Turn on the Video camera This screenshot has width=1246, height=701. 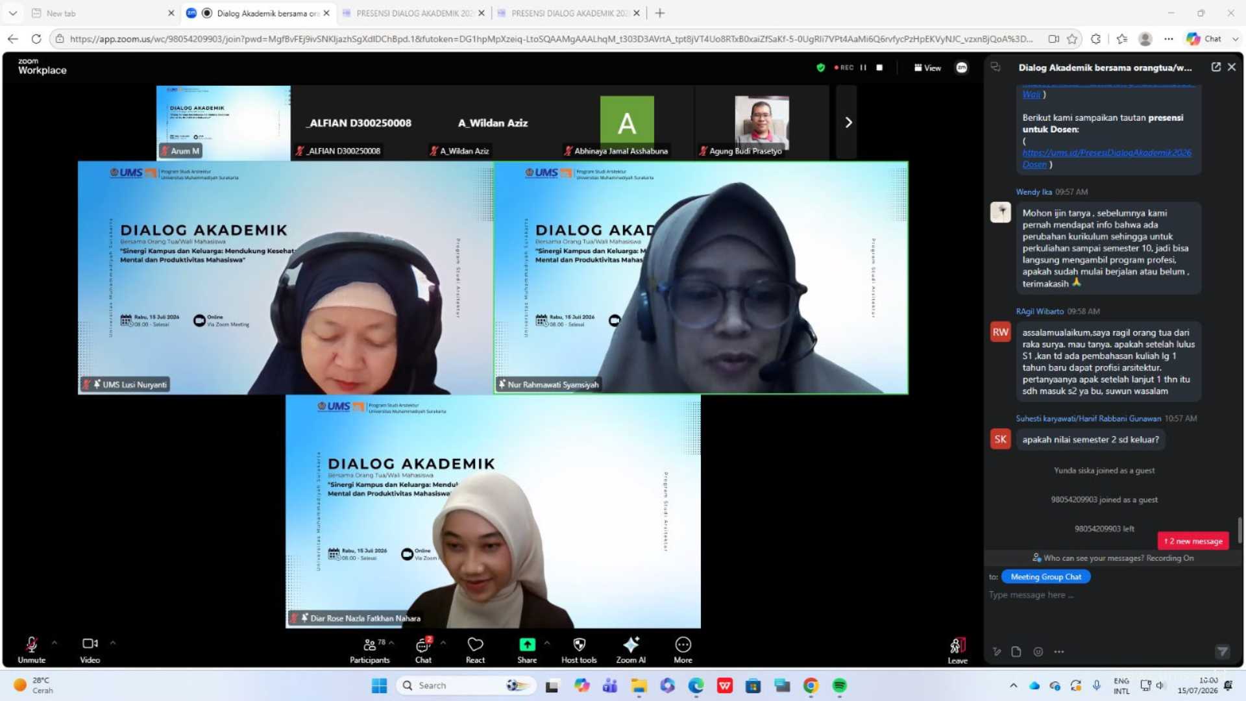(90, 649)
